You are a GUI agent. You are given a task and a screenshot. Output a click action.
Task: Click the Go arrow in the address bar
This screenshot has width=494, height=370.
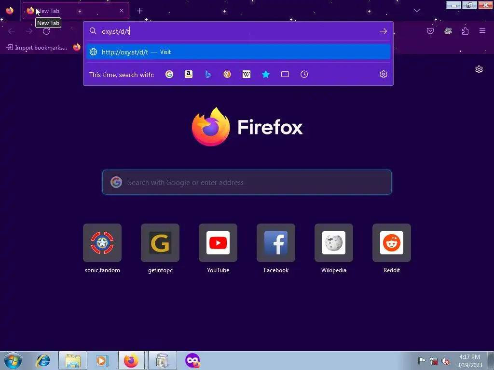click(384, 31)
